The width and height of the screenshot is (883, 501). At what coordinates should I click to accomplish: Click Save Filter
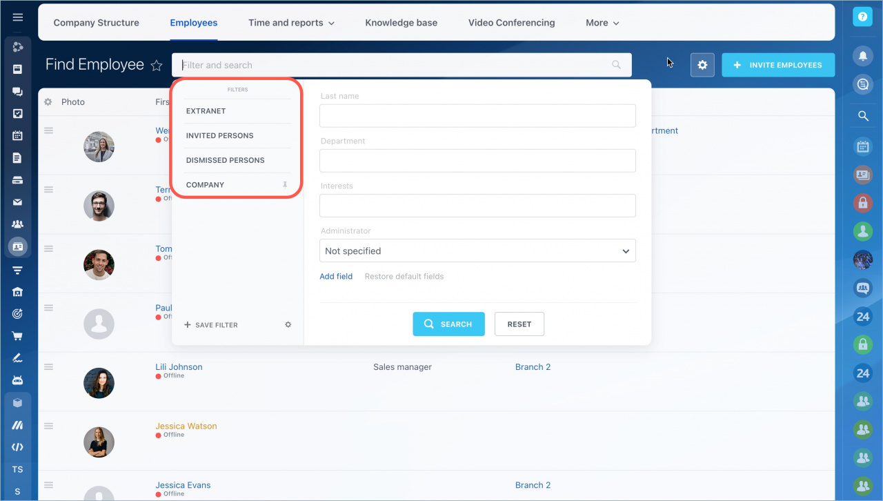pos(211,325)
